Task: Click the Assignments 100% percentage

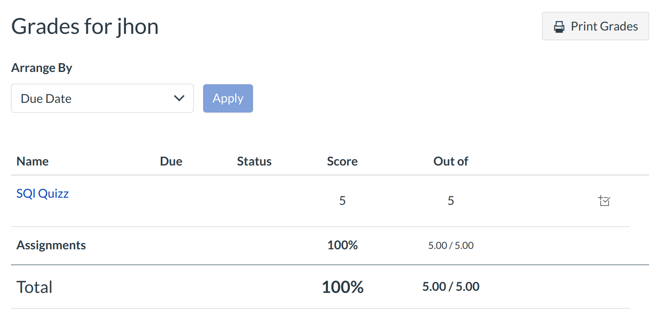Action: tap(342, 245)
